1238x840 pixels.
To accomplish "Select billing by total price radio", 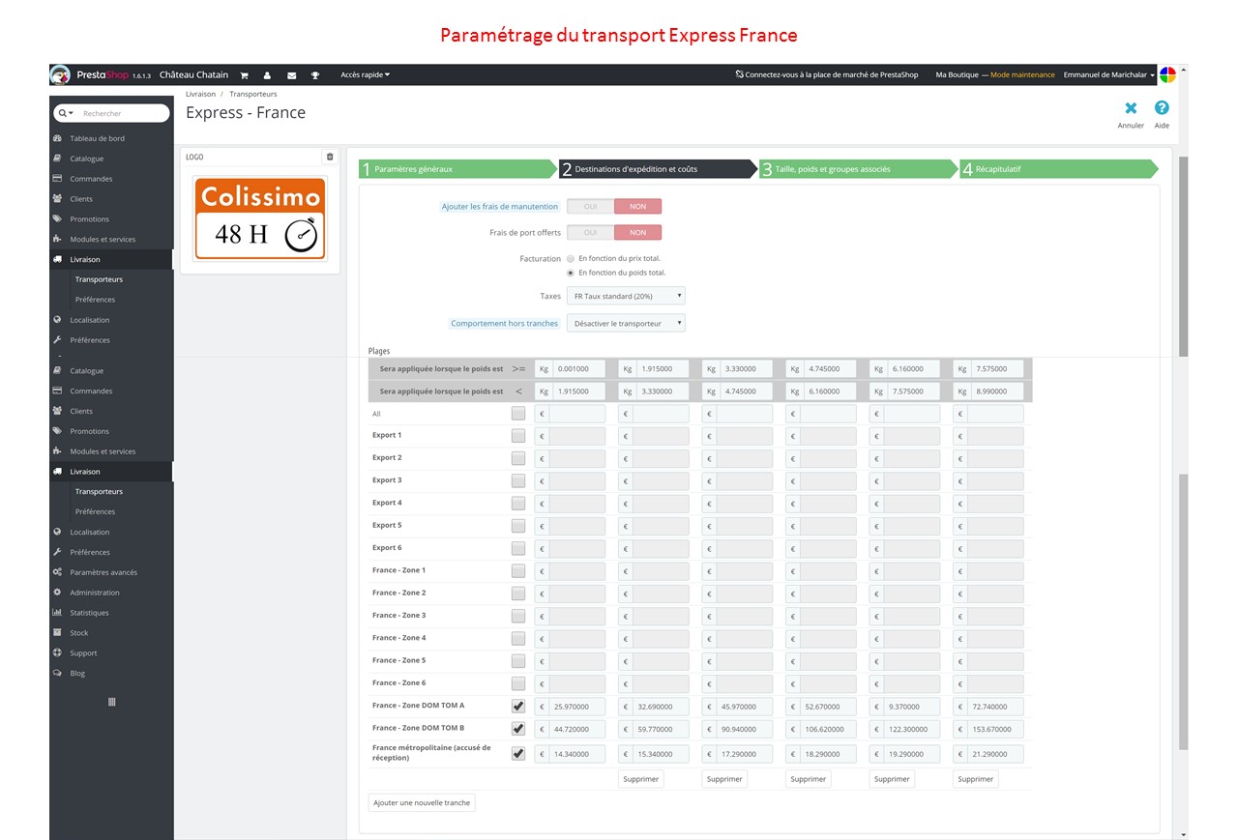I will click(571, 258).
